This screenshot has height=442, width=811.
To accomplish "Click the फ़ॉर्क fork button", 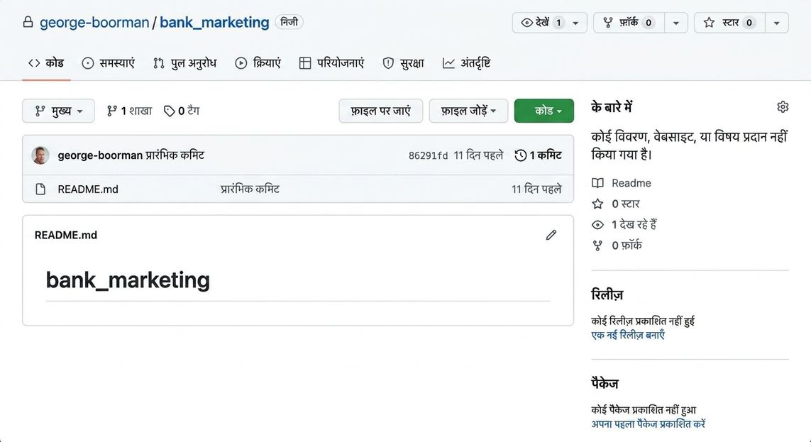I will pos(629,23).
